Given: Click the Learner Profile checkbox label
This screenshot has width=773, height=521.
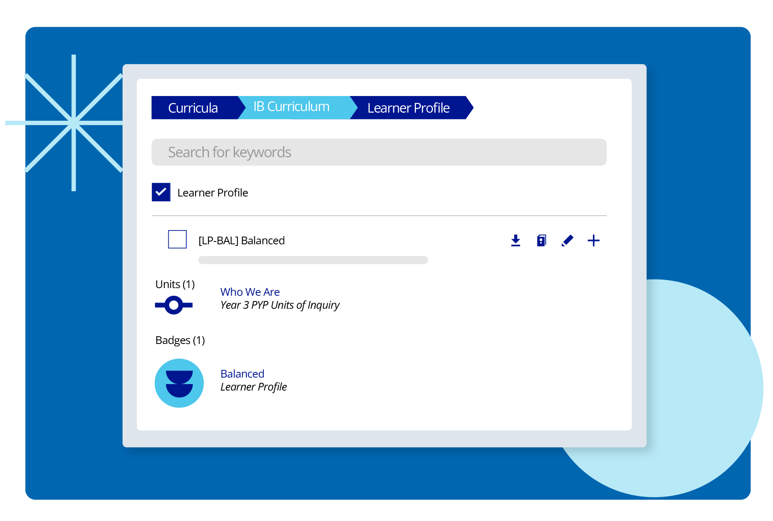Looking at the screenshot, I should tap(213, 192).
